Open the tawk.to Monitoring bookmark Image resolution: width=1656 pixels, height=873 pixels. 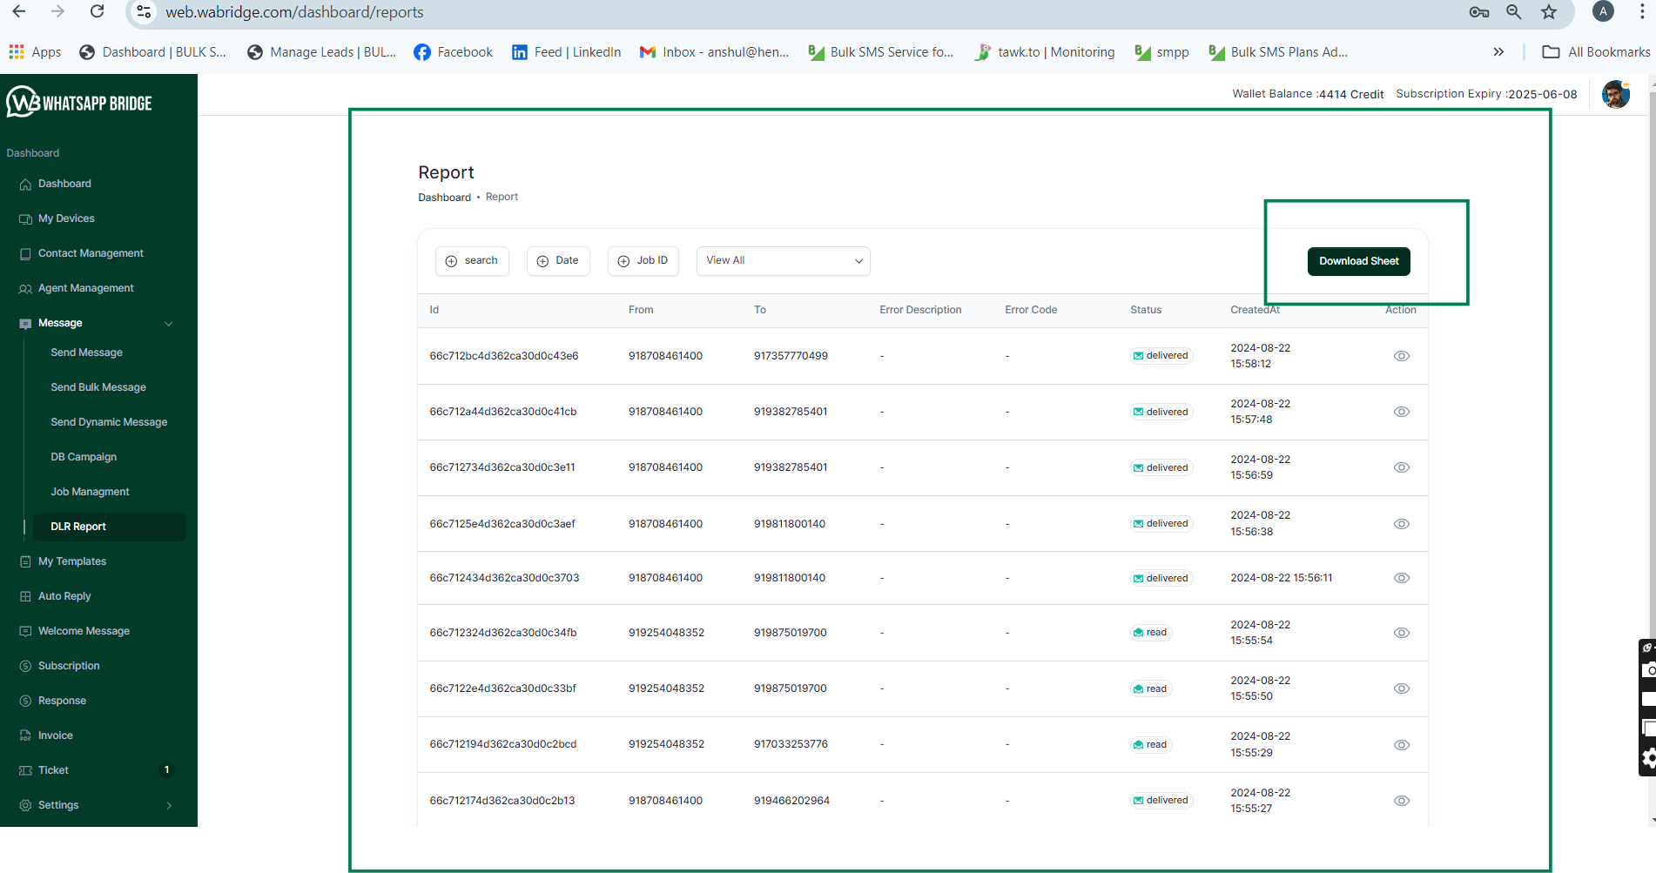[x=1044, y=52]
